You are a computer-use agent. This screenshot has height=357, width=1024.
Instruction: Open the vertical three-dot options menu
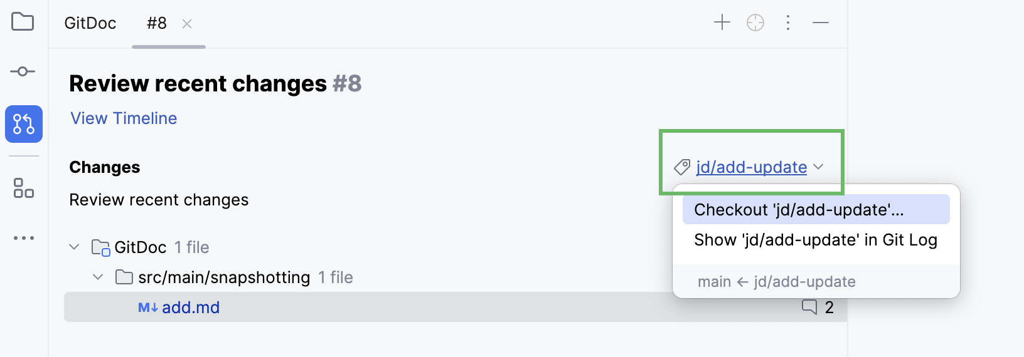point(788,23)
